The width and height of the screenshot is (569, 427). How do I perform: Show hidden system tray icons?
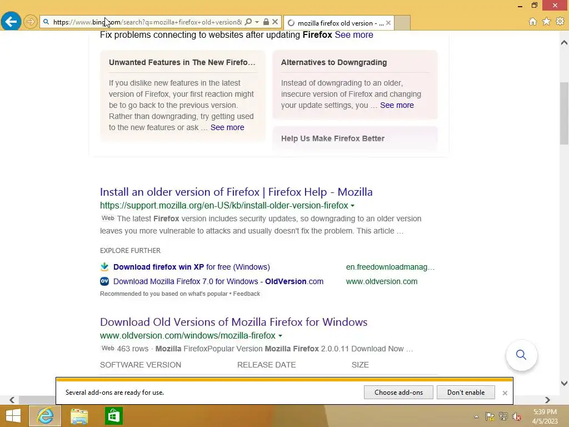coord(476,417)
